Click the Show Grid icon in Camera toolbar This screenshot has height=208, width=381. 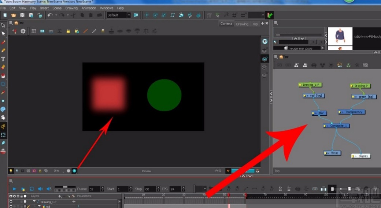pyautogui.click(x=34, y=31)
